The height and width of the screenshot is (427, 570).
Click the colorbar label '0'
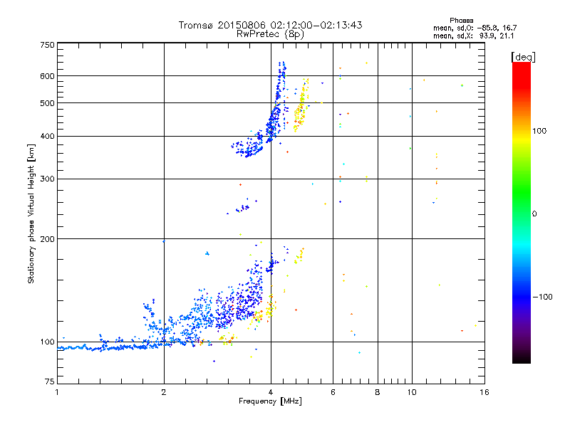coord(534,214)
